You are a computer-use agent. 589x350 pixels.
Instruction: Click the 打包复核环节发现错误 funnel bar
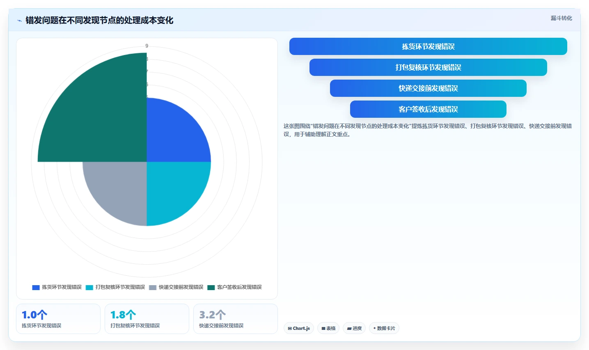tap(428, 67)
